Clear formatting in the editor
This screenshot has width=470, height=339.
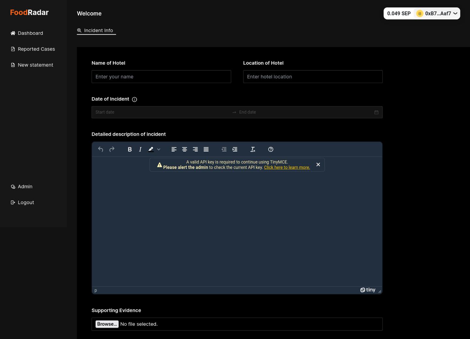(253, 149)
